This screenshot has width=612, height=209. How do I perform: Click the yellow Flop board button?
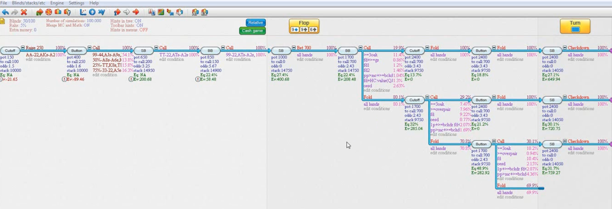304,26
